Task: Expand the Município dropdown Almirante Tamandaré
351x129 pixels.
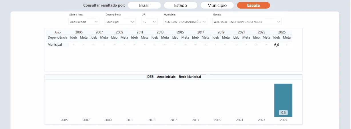Action: point(185,22)
